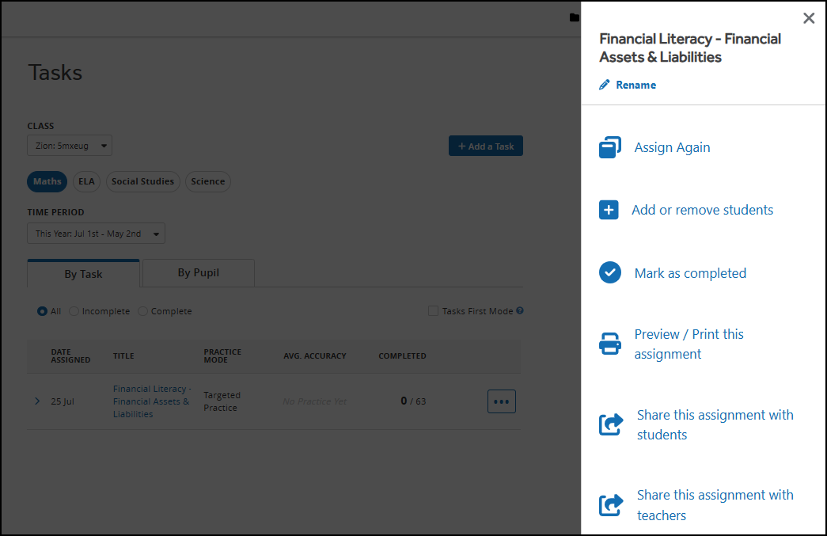Click the folder icon in top bar
Image resolution: width=827 pixels, height=536 pixels.
coord(575,18)
